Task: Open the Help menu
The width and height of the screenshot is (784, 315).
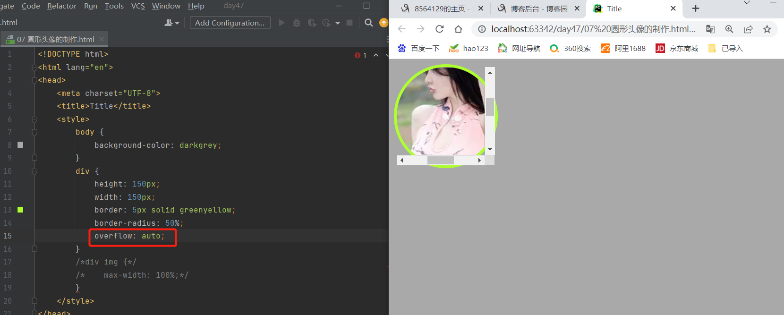Action: click(x=196, y=6)
